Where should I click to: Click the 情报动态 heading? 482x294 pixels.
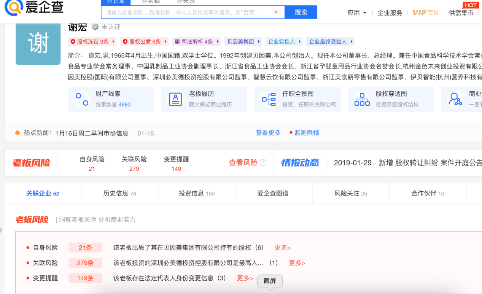300,163
